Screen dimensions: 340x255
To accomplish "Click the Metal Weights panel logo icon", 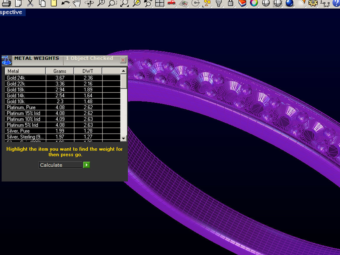I will (x=7, y=61).
